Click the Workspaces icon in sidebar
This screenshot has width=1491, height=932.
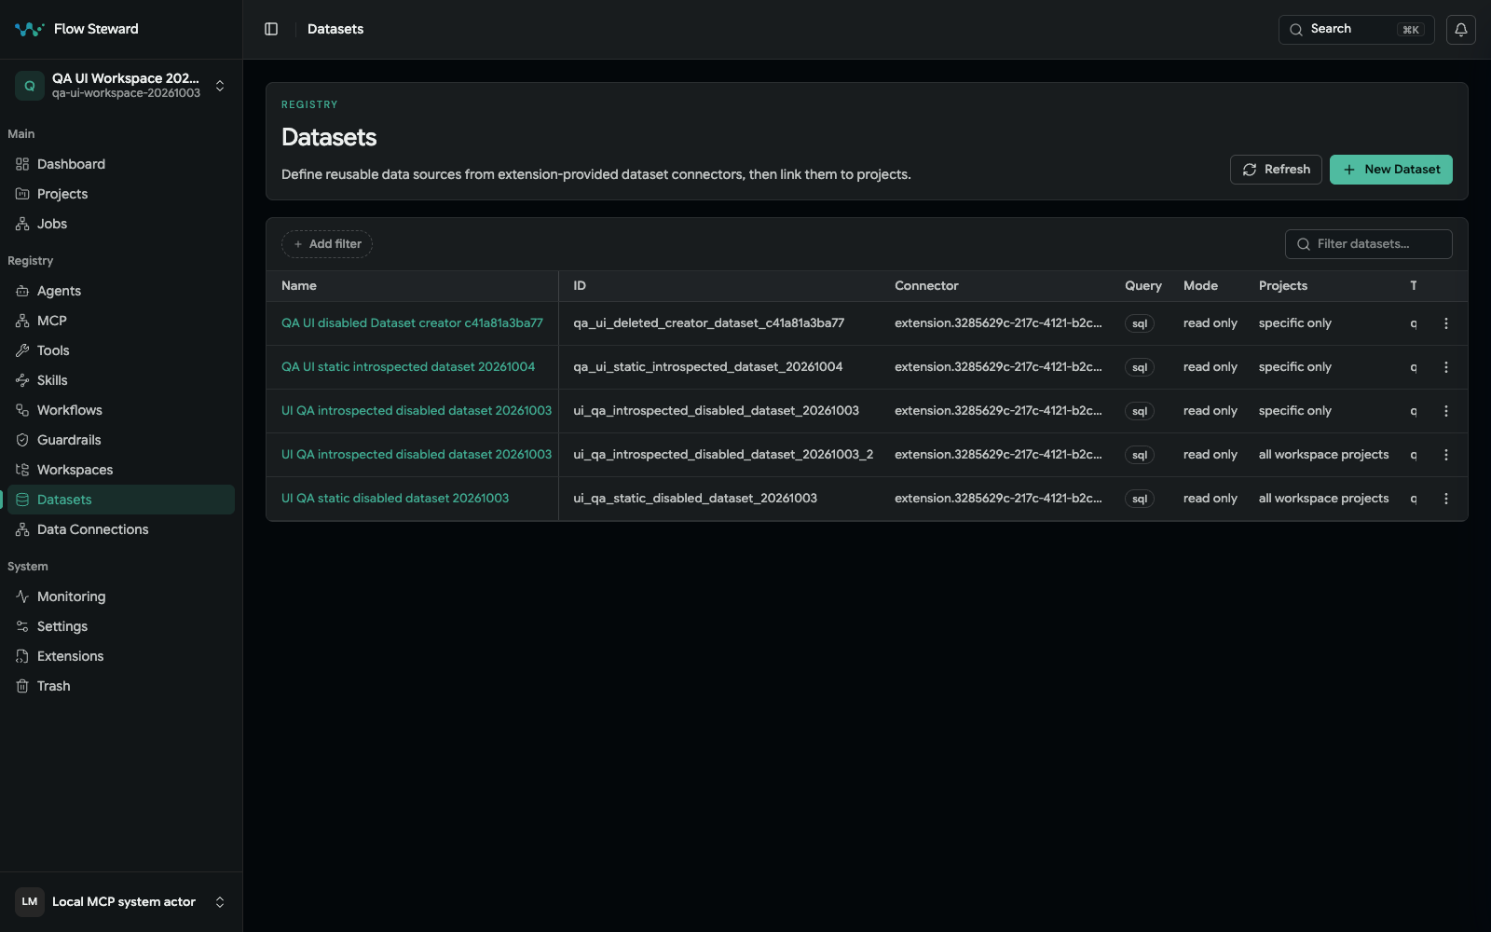22,470
